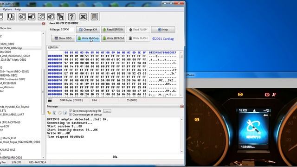This screenshot has height=167, width=297.
Task: Open the ©2021 Cardiag link
Action: [x=163, y=39]
